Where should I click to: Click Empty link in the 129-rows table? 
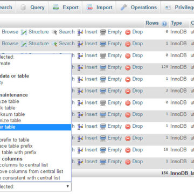115,67
